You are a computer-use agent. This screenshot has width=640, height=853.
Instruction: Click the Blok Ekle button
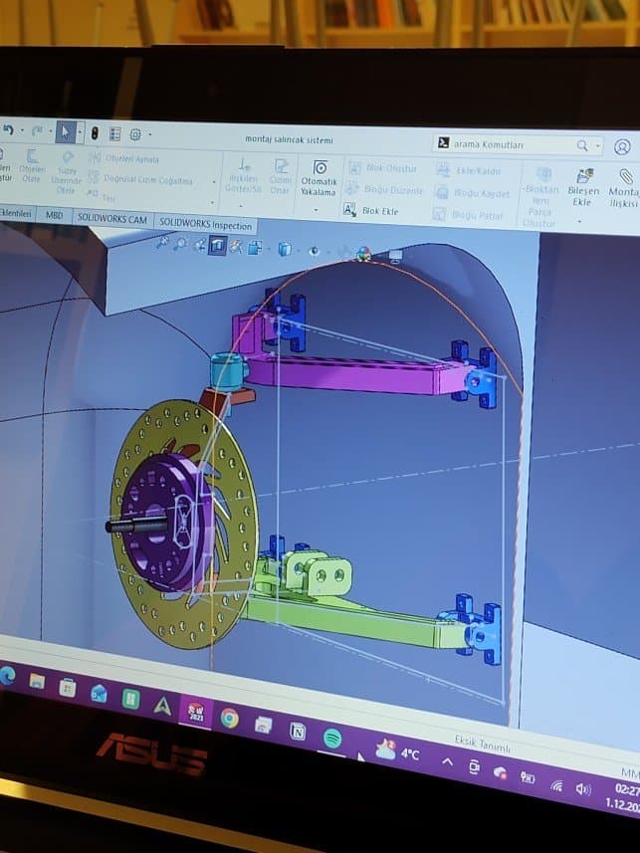click(370, 210)
